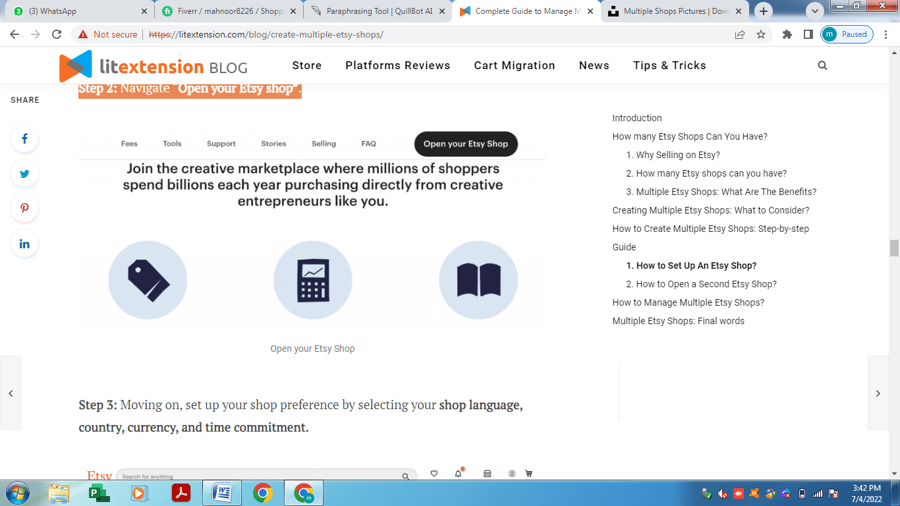
Task: Open the Windows Start orb
Action: 16,493
